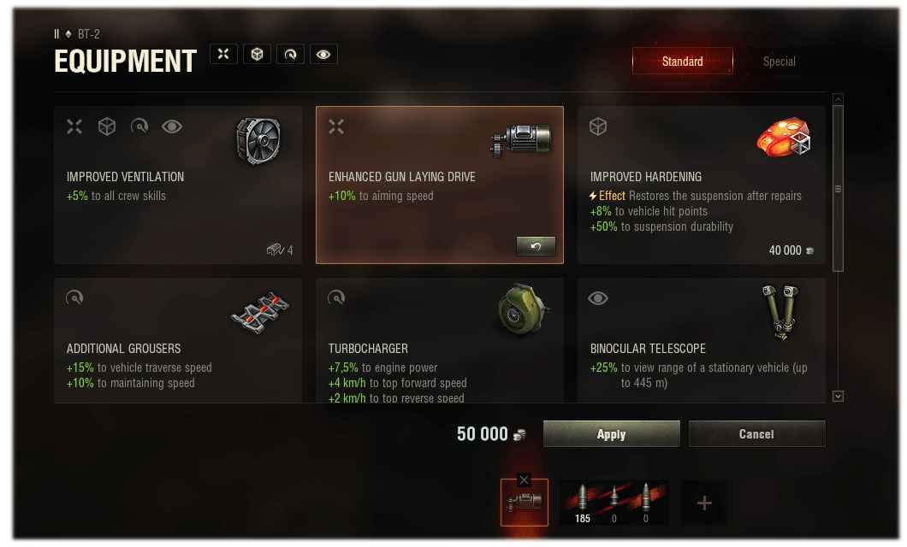Image resolution: width=907 pixels, height=547 pixels.
Task: Open the empty plus equipment slot
Action: (704, 503)
